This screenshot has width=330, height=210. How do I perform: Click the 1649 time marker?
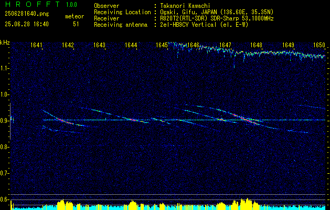click(288, 45)
